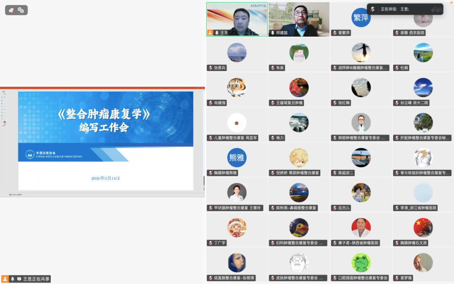Screen dimensions: 454x284
Task: Click muted mic icon beside 张彦兵
Action: 211,68
